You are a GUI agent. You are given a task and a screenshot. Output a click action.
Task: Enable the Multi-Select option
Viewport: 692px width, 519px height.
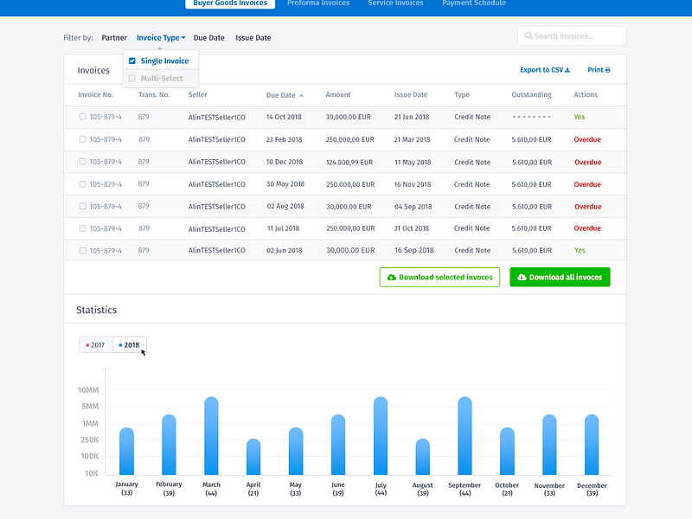click(131, 77)
